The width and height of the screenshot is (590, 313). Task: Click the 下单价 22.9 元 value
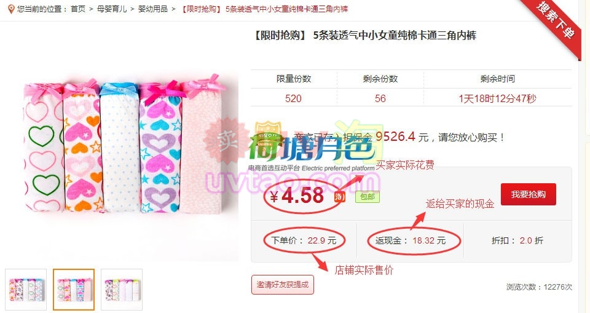coord(304,240)
